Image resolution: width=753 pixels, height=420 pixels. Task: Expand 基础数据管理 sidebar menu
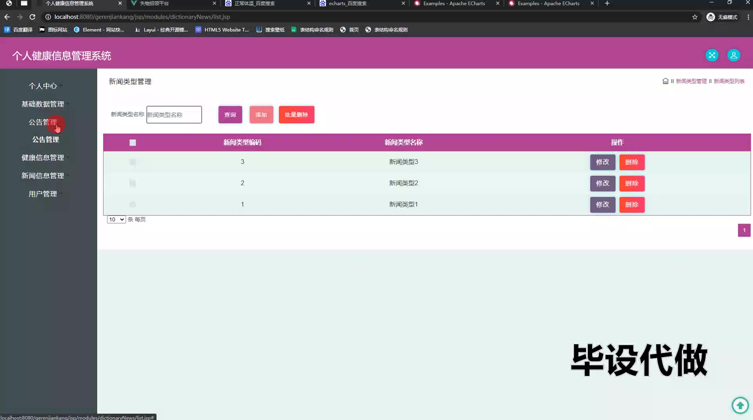pos(43,104)
